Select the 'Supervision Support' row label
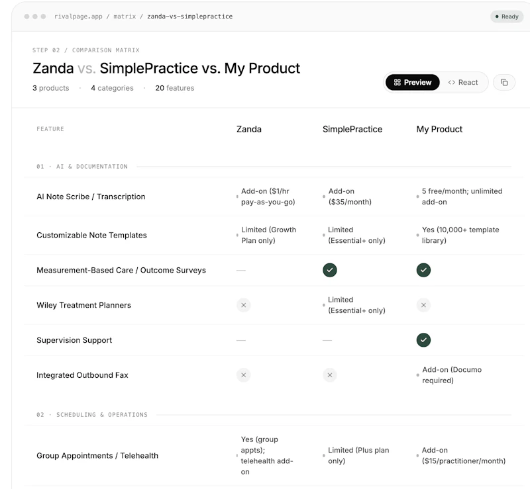 click(74, 340)
